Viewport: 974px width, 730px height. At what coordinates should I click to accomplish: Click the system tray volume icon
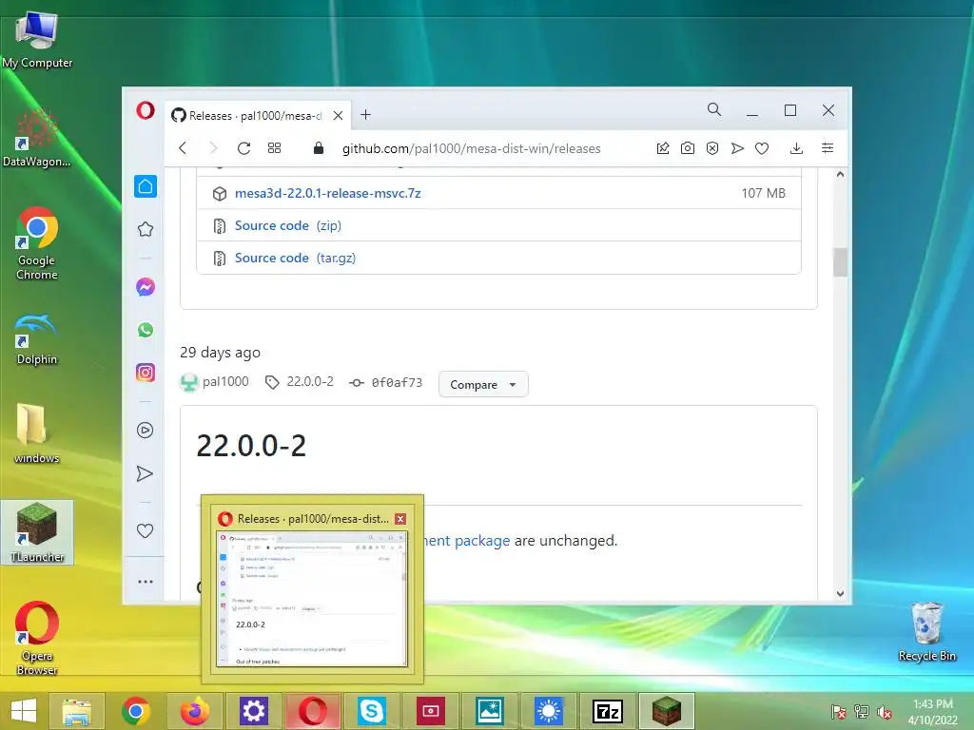pyautogui.click(x=884, y=712)
